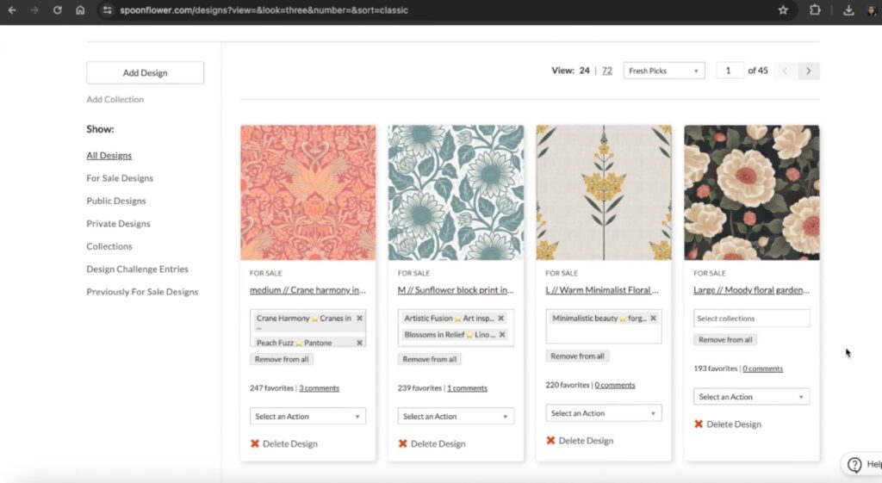Remove Crane Harmony collection tag X
This screenshot has height=483, width=882.
click(359, 319)
